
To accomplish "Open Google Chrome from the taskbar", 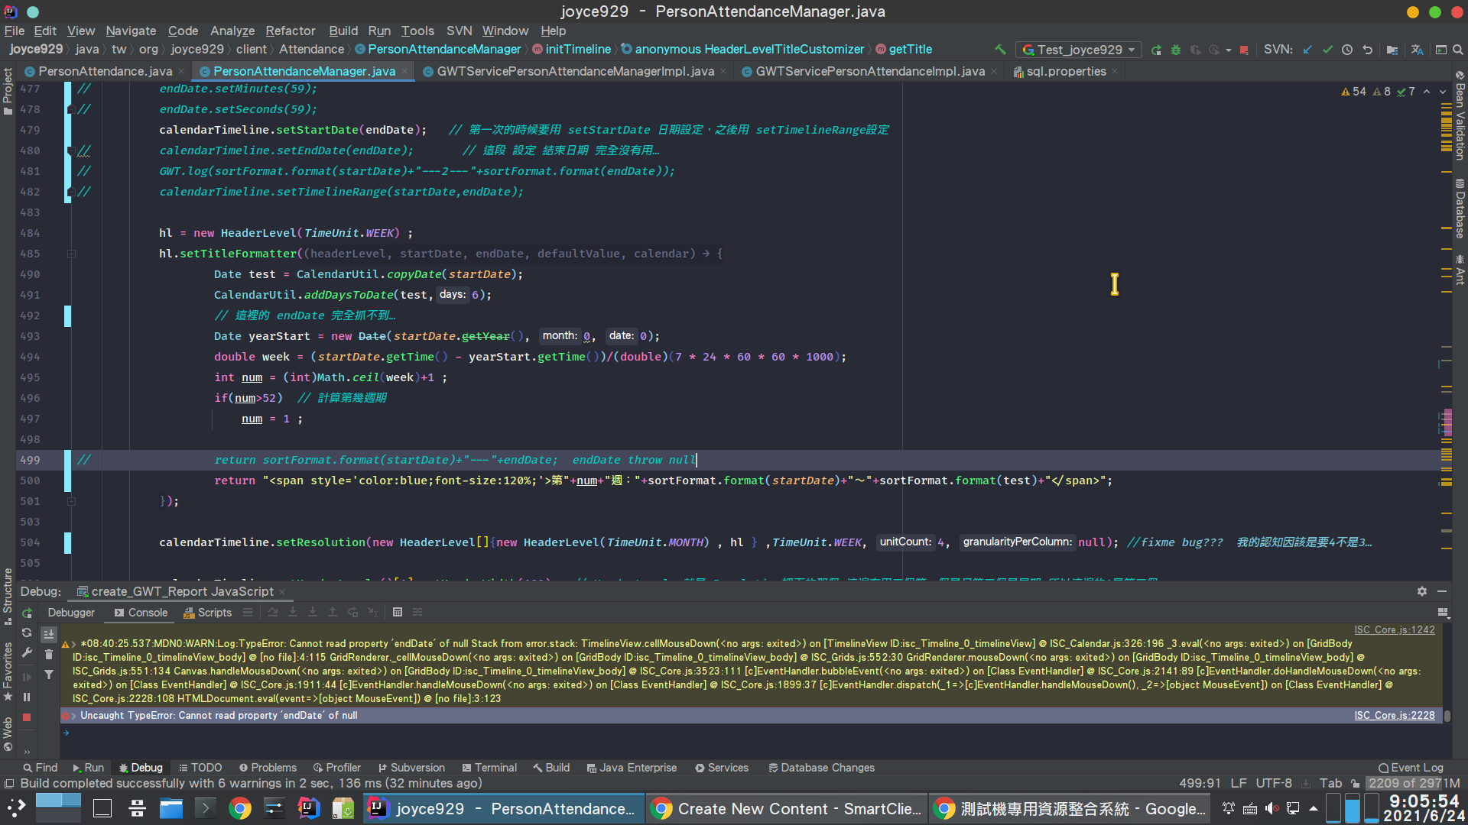I will [x=240, y=808].
